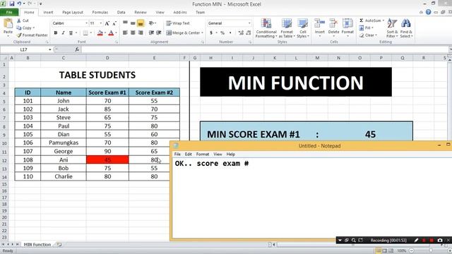Toggle Bold formatting
The image size is (452, 254).
(56, 33)
